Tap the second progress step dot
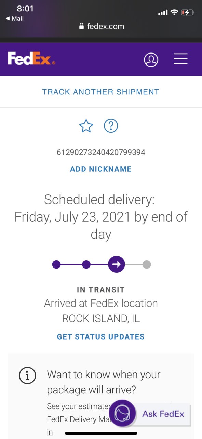This screenshot has width=202, height=439. pos(86,264)
